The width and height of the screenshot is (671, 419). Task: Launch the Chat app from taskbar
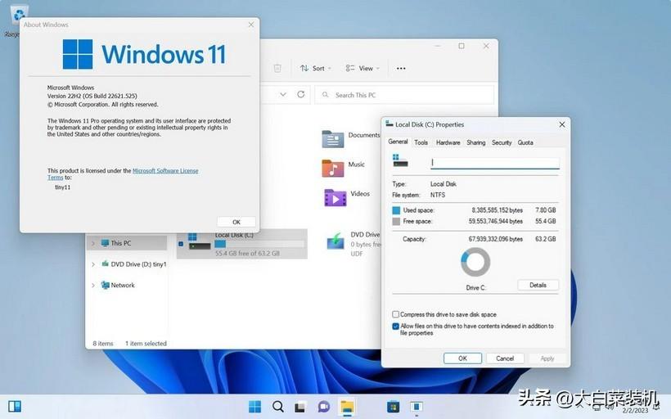[x=323, y=407]
